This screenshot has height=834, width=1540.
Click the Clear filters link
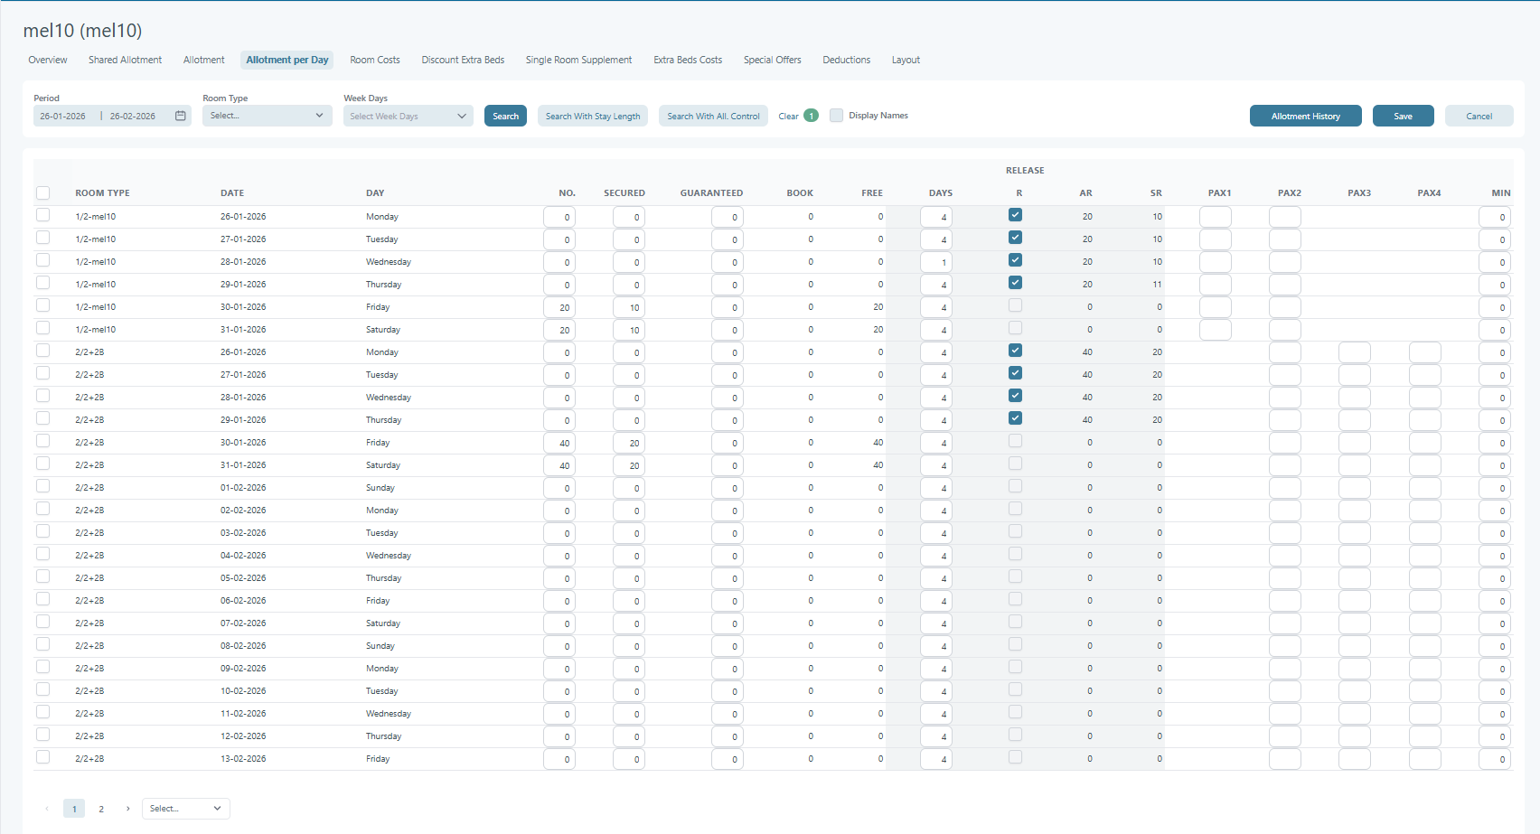(x=788, y=116)
